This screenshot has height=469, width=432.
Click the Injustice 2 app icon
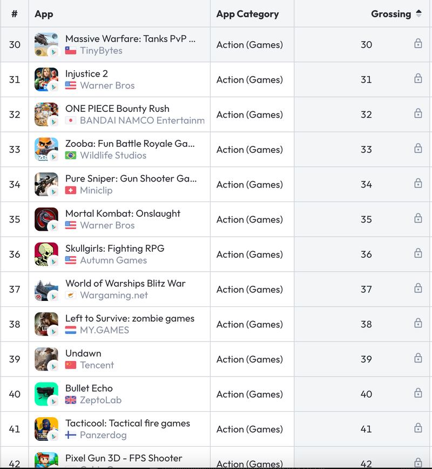pyautogui.click(x=46, y=79)
